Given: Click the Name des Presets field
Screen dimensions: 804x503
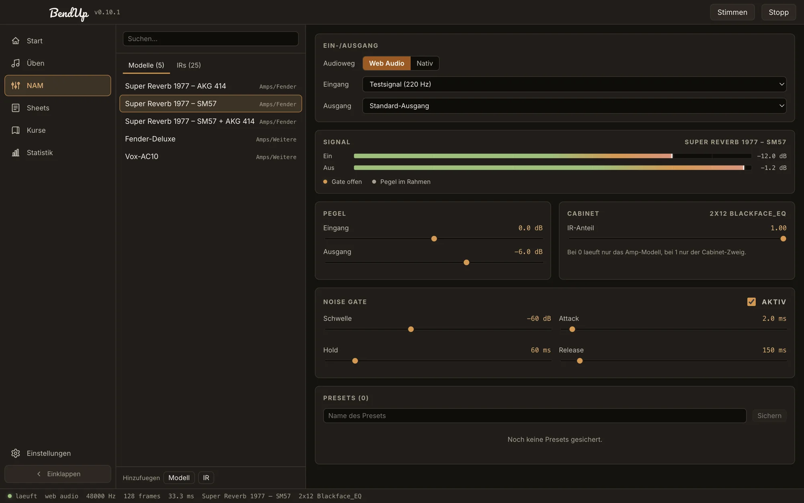Looking at the screenshot, I should [x=535, y=416].
